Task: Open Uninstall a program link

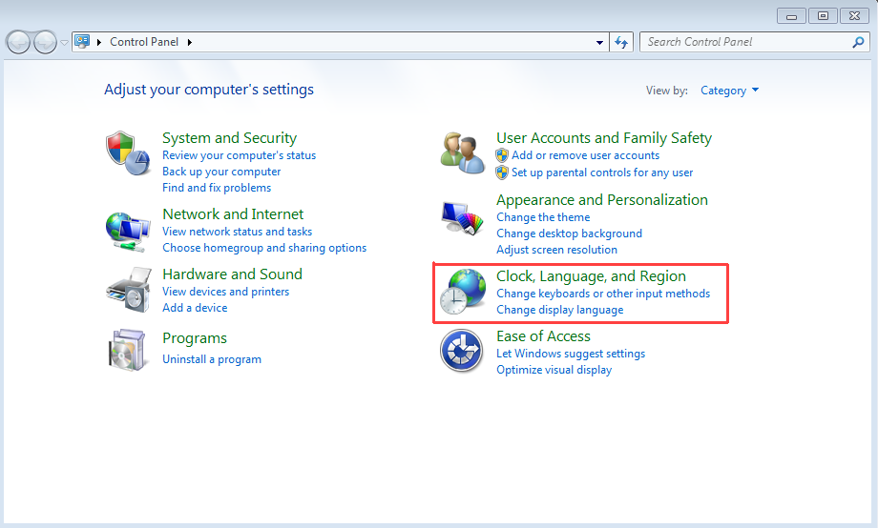Action: pyautogui.click(x=212, y=359)
